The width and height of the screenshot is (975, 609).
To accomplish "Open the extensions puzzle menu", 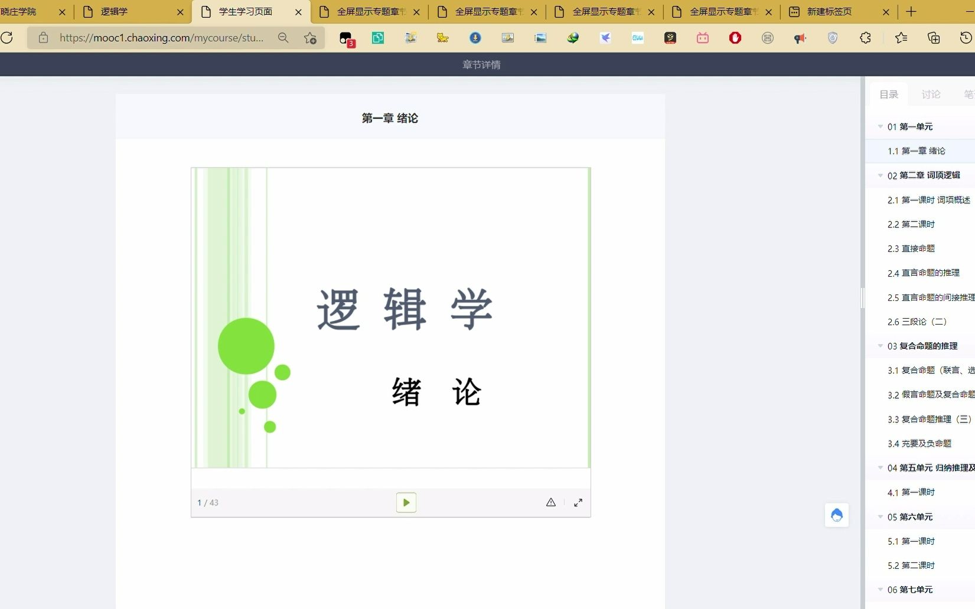I will pos(866,38).
